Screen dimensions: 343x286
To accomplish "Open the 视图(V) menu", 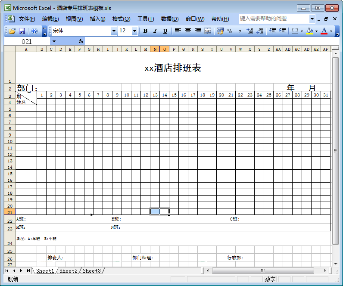I will pyautogui.click(x=75, y=19).
